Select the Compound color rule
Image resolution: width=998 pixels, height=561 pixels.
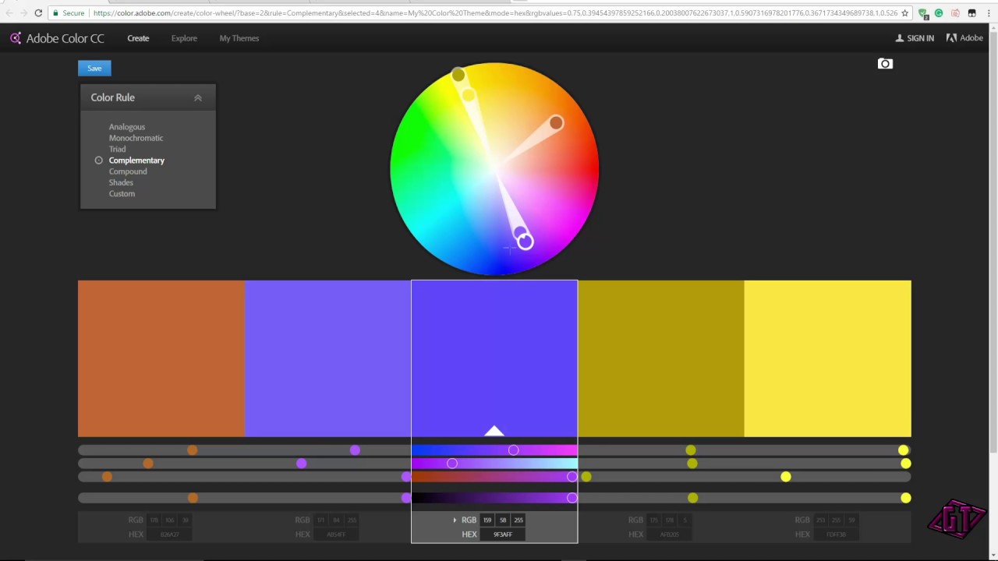tap(128, 171)
